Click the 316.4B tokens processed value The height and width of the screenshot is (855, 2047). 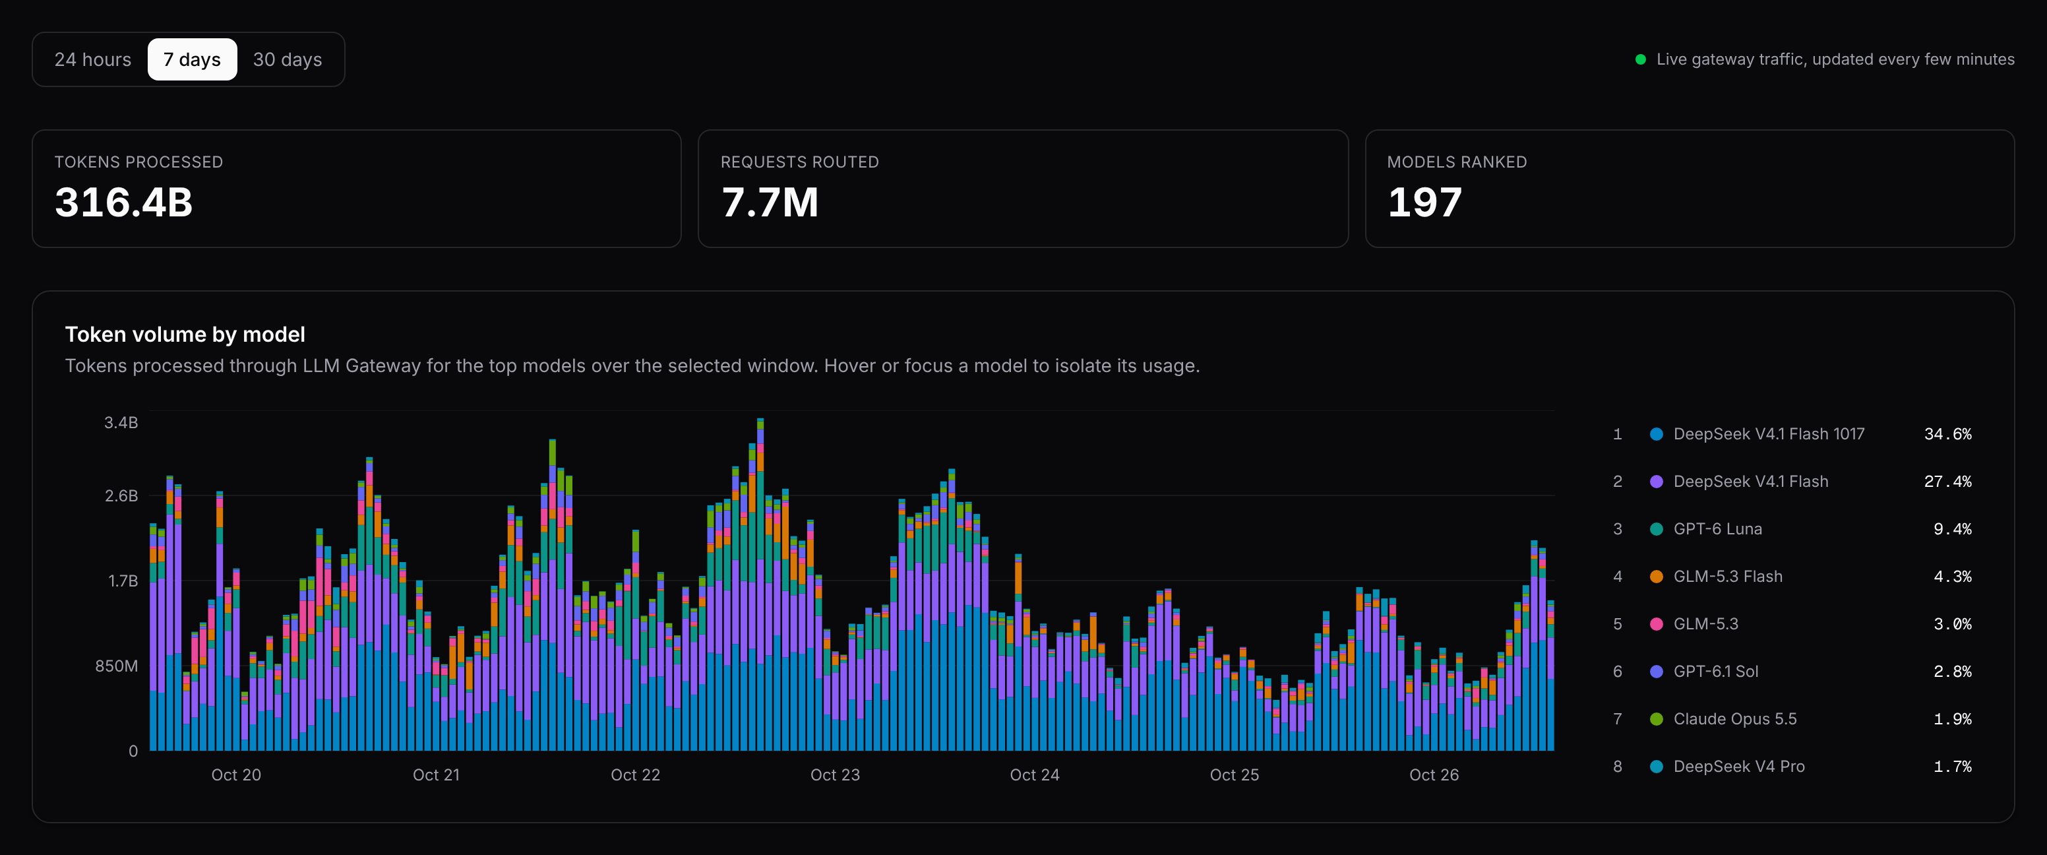coord(124,203)
